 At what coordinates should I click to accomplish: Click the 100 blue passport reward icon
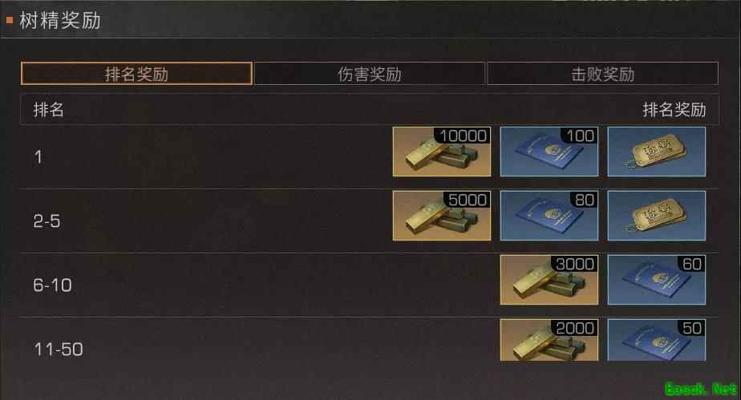(549, 152)
